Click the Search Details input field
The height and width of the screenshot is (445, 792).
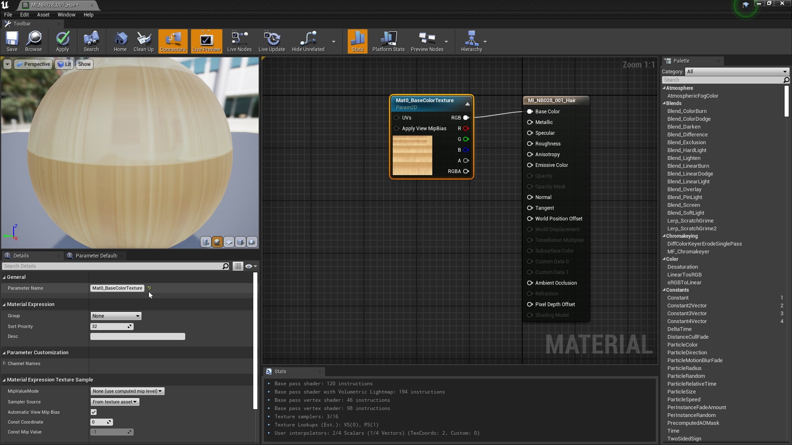112,266
